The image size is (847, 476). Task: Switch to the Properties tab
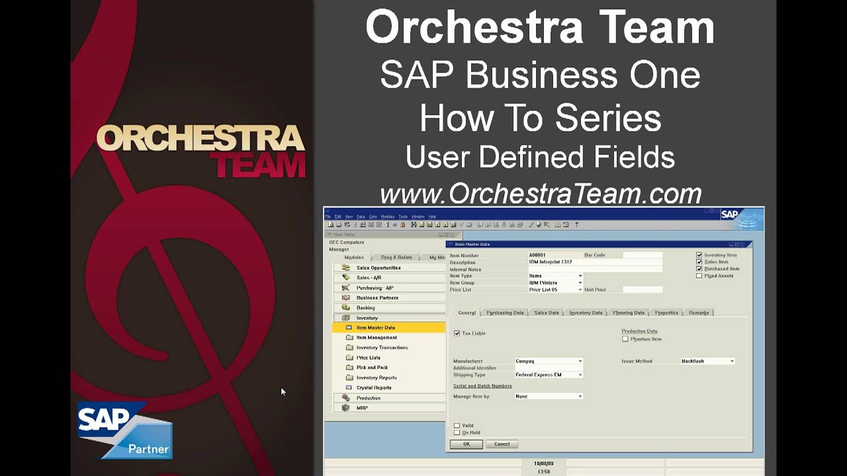tap(666, 313)
